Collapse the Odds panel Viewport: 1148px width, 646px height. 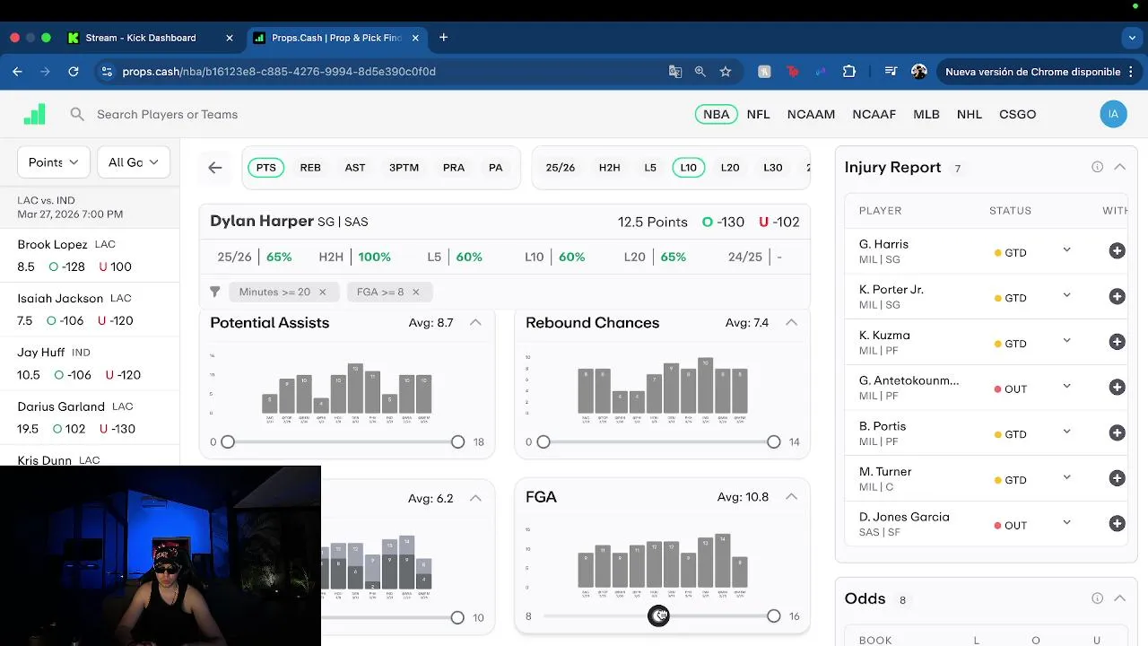click(x=1119, y=598)
